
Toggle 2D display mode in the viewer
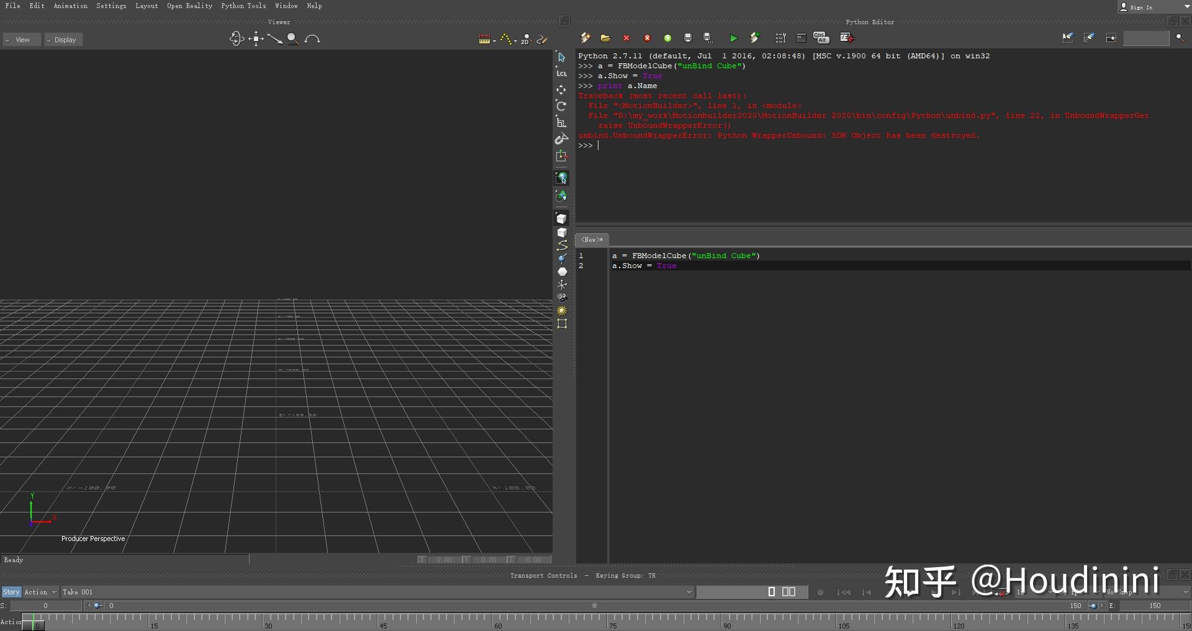click(x=525, y=39)
